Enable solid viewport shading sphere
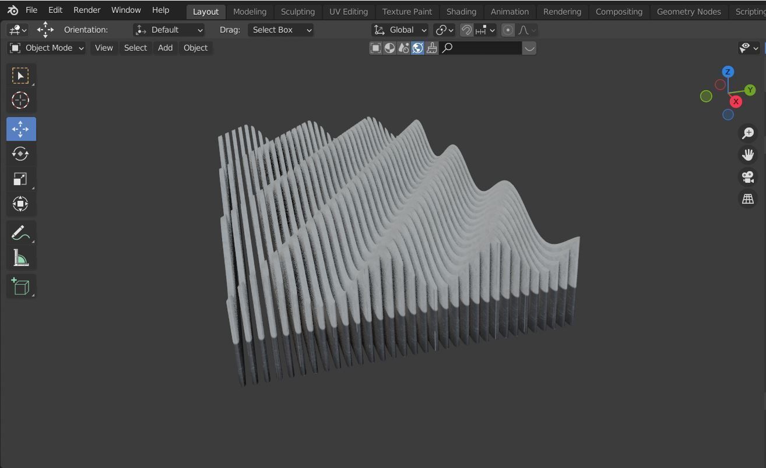 pos(389,48)
